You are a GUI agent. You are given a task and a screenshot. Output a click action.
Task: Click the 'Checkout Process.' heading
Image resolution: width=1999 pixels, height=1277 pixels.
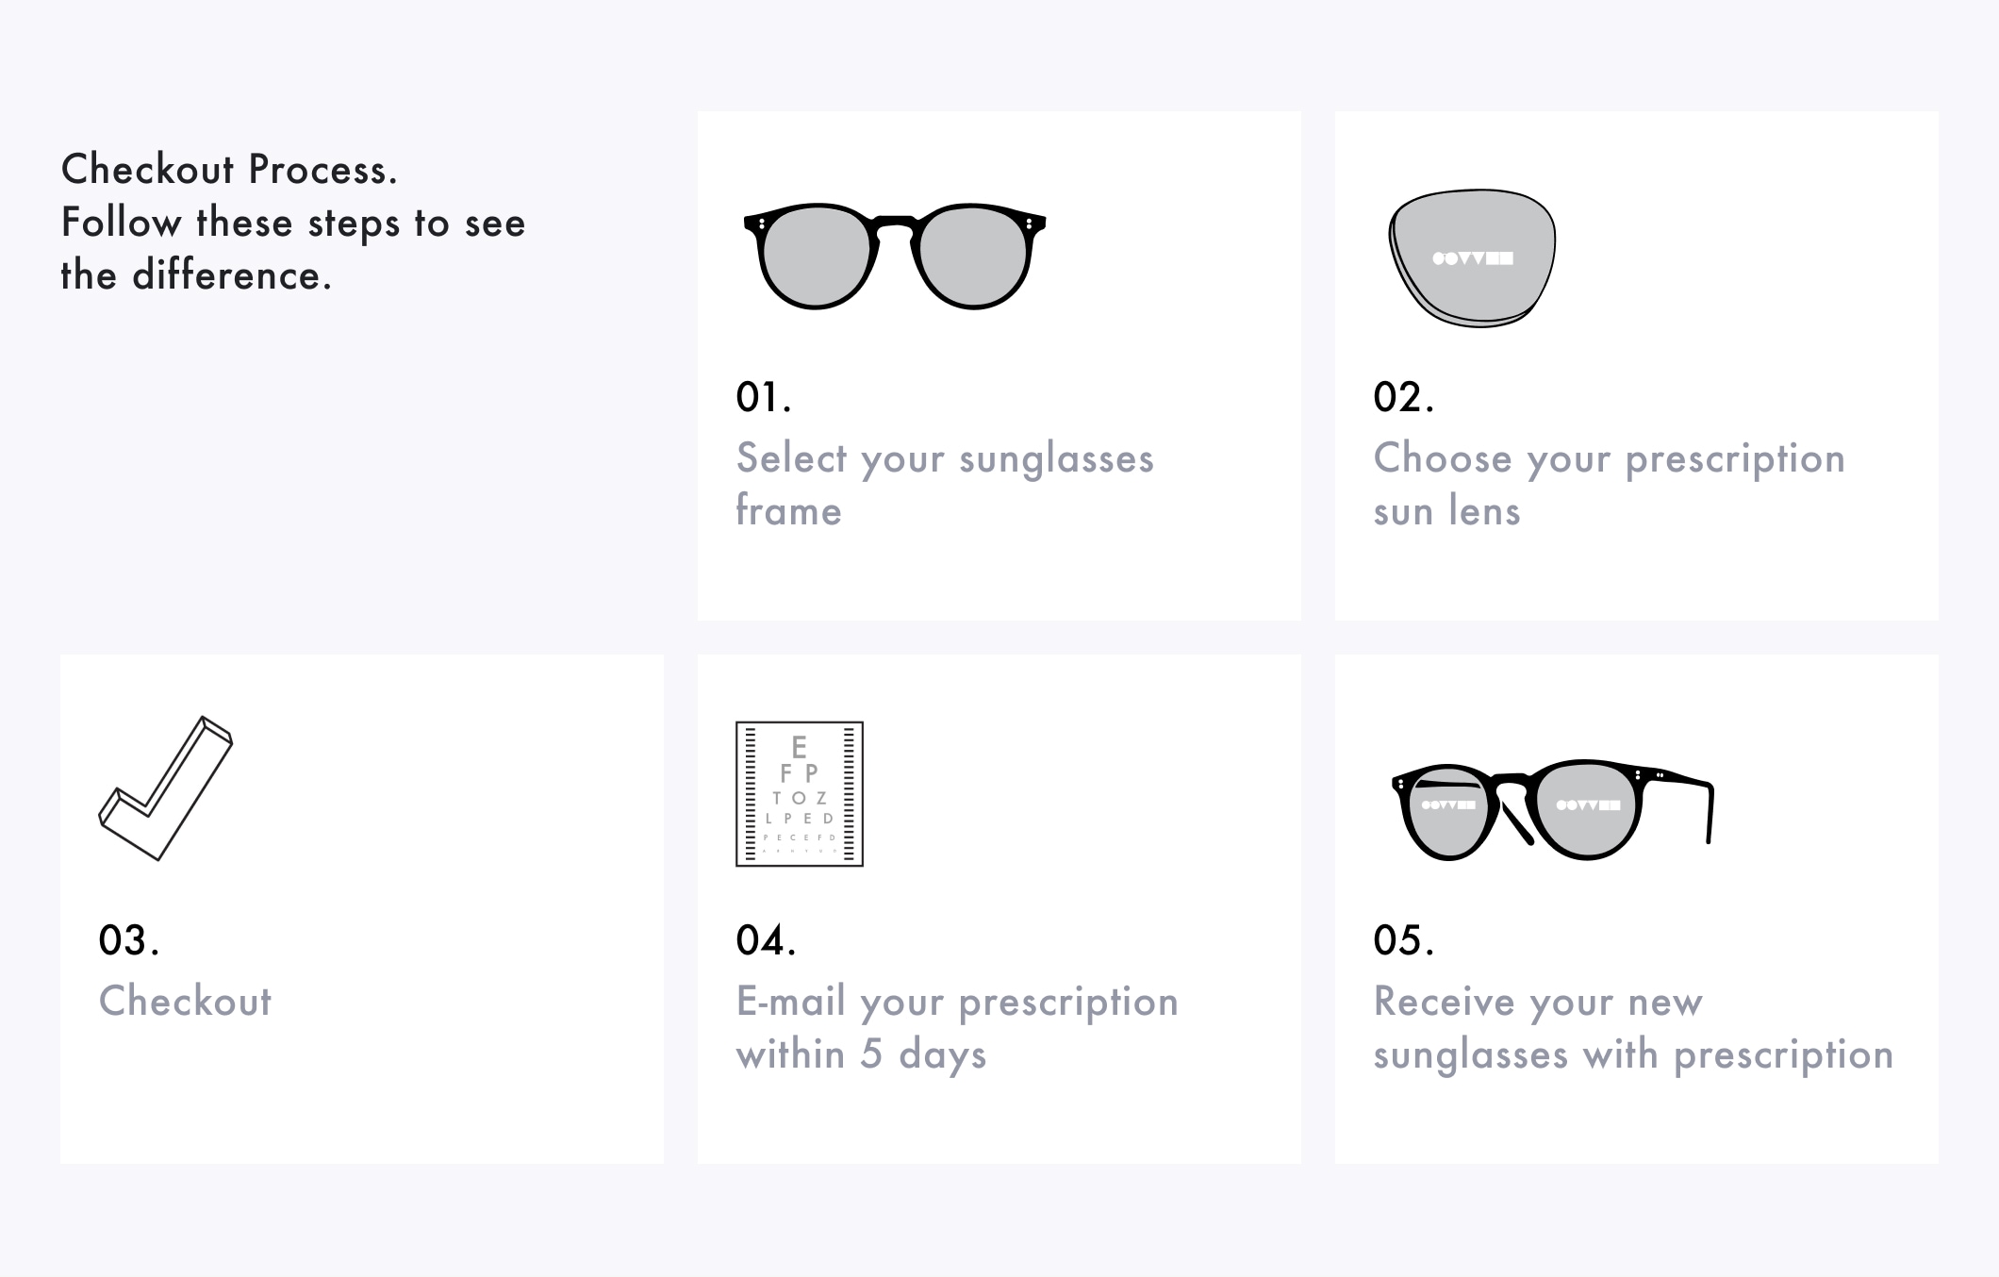[x=229, y=170]
